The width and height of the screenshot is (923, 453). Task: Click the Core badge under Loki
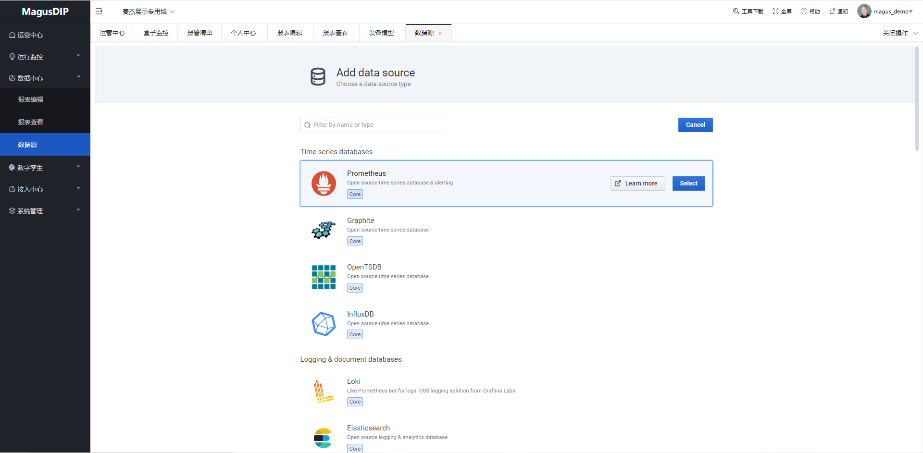(x=355, y=402)
